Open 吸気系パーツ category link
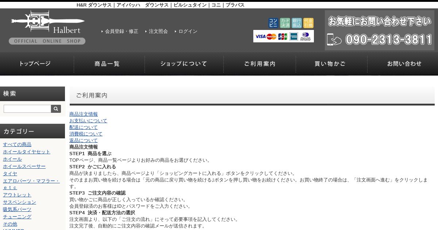 (17, 210)
